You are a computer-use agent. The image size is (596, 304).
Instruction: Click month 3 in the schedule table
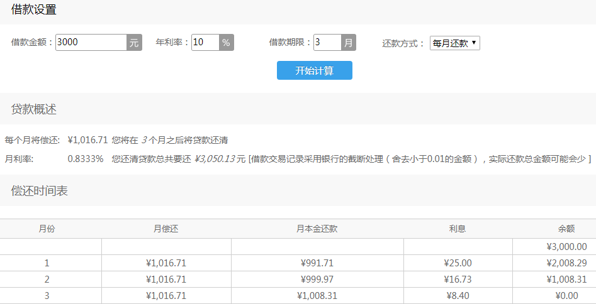pyautogui.click(x=47, y=296)
